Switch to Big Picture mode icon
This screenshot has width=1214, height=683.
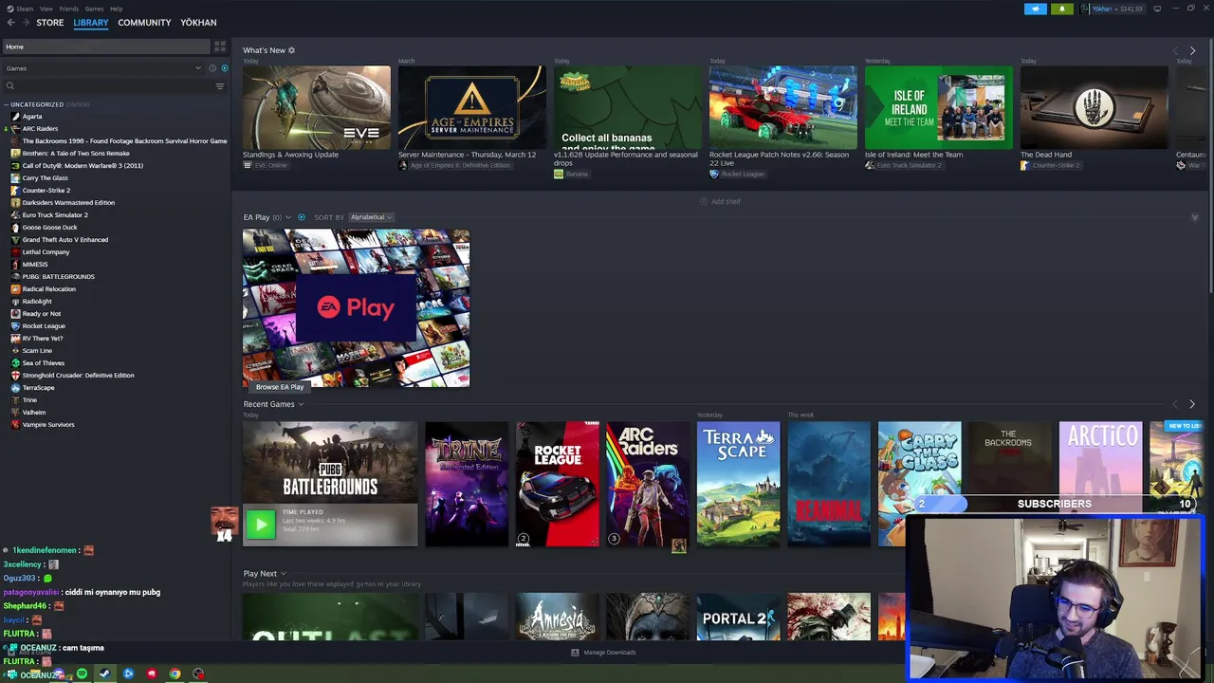[1157, 9]
